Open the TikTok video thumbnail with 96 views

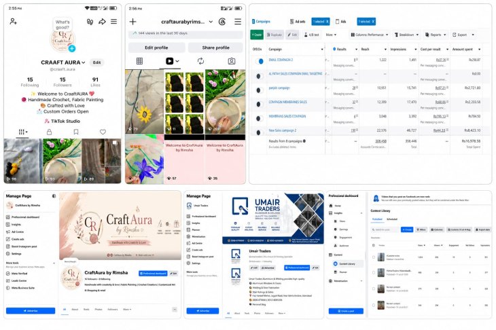point(23,161)
